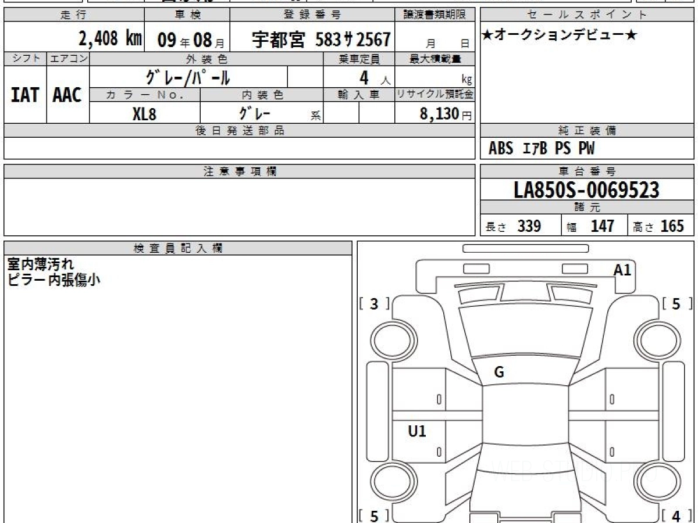Select the color code XL8

coord(144,113)
